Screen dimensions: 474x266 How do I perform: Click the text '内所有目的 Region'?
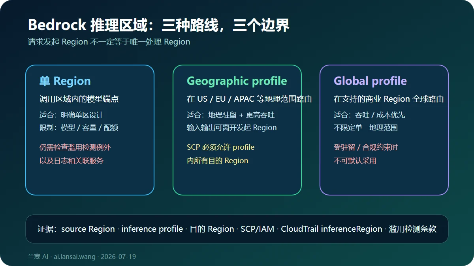pyautogui.click(x=217, y=161)
